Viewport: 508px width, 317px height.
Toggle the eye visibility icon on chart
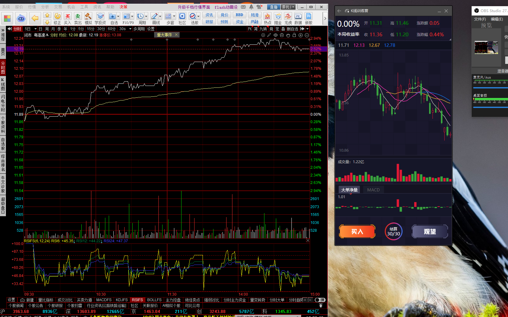point(275,35)
